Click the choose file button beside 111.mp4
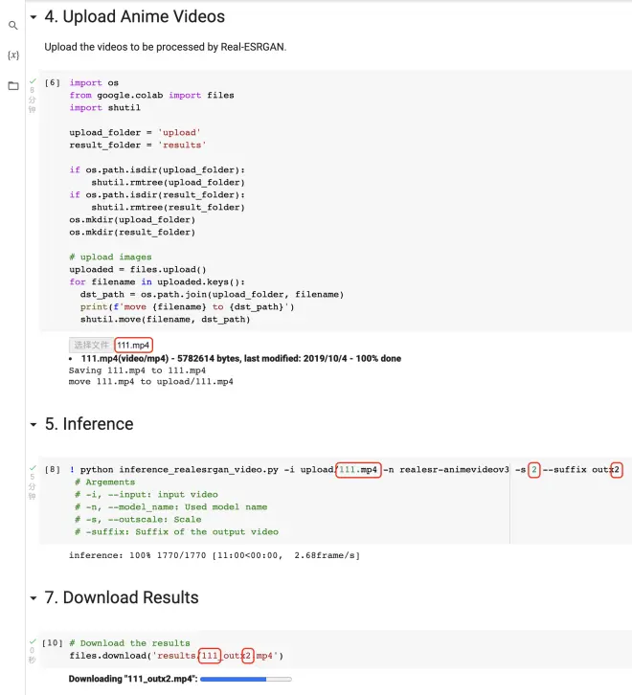Viewport: 632px width, 695px height. [x=91, y=345]
